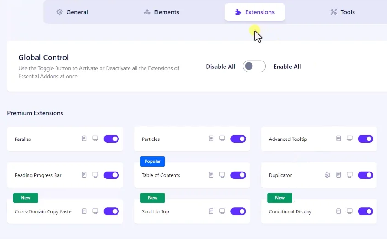
Task: Click the Table of Contents name
Action: (161, 175)
